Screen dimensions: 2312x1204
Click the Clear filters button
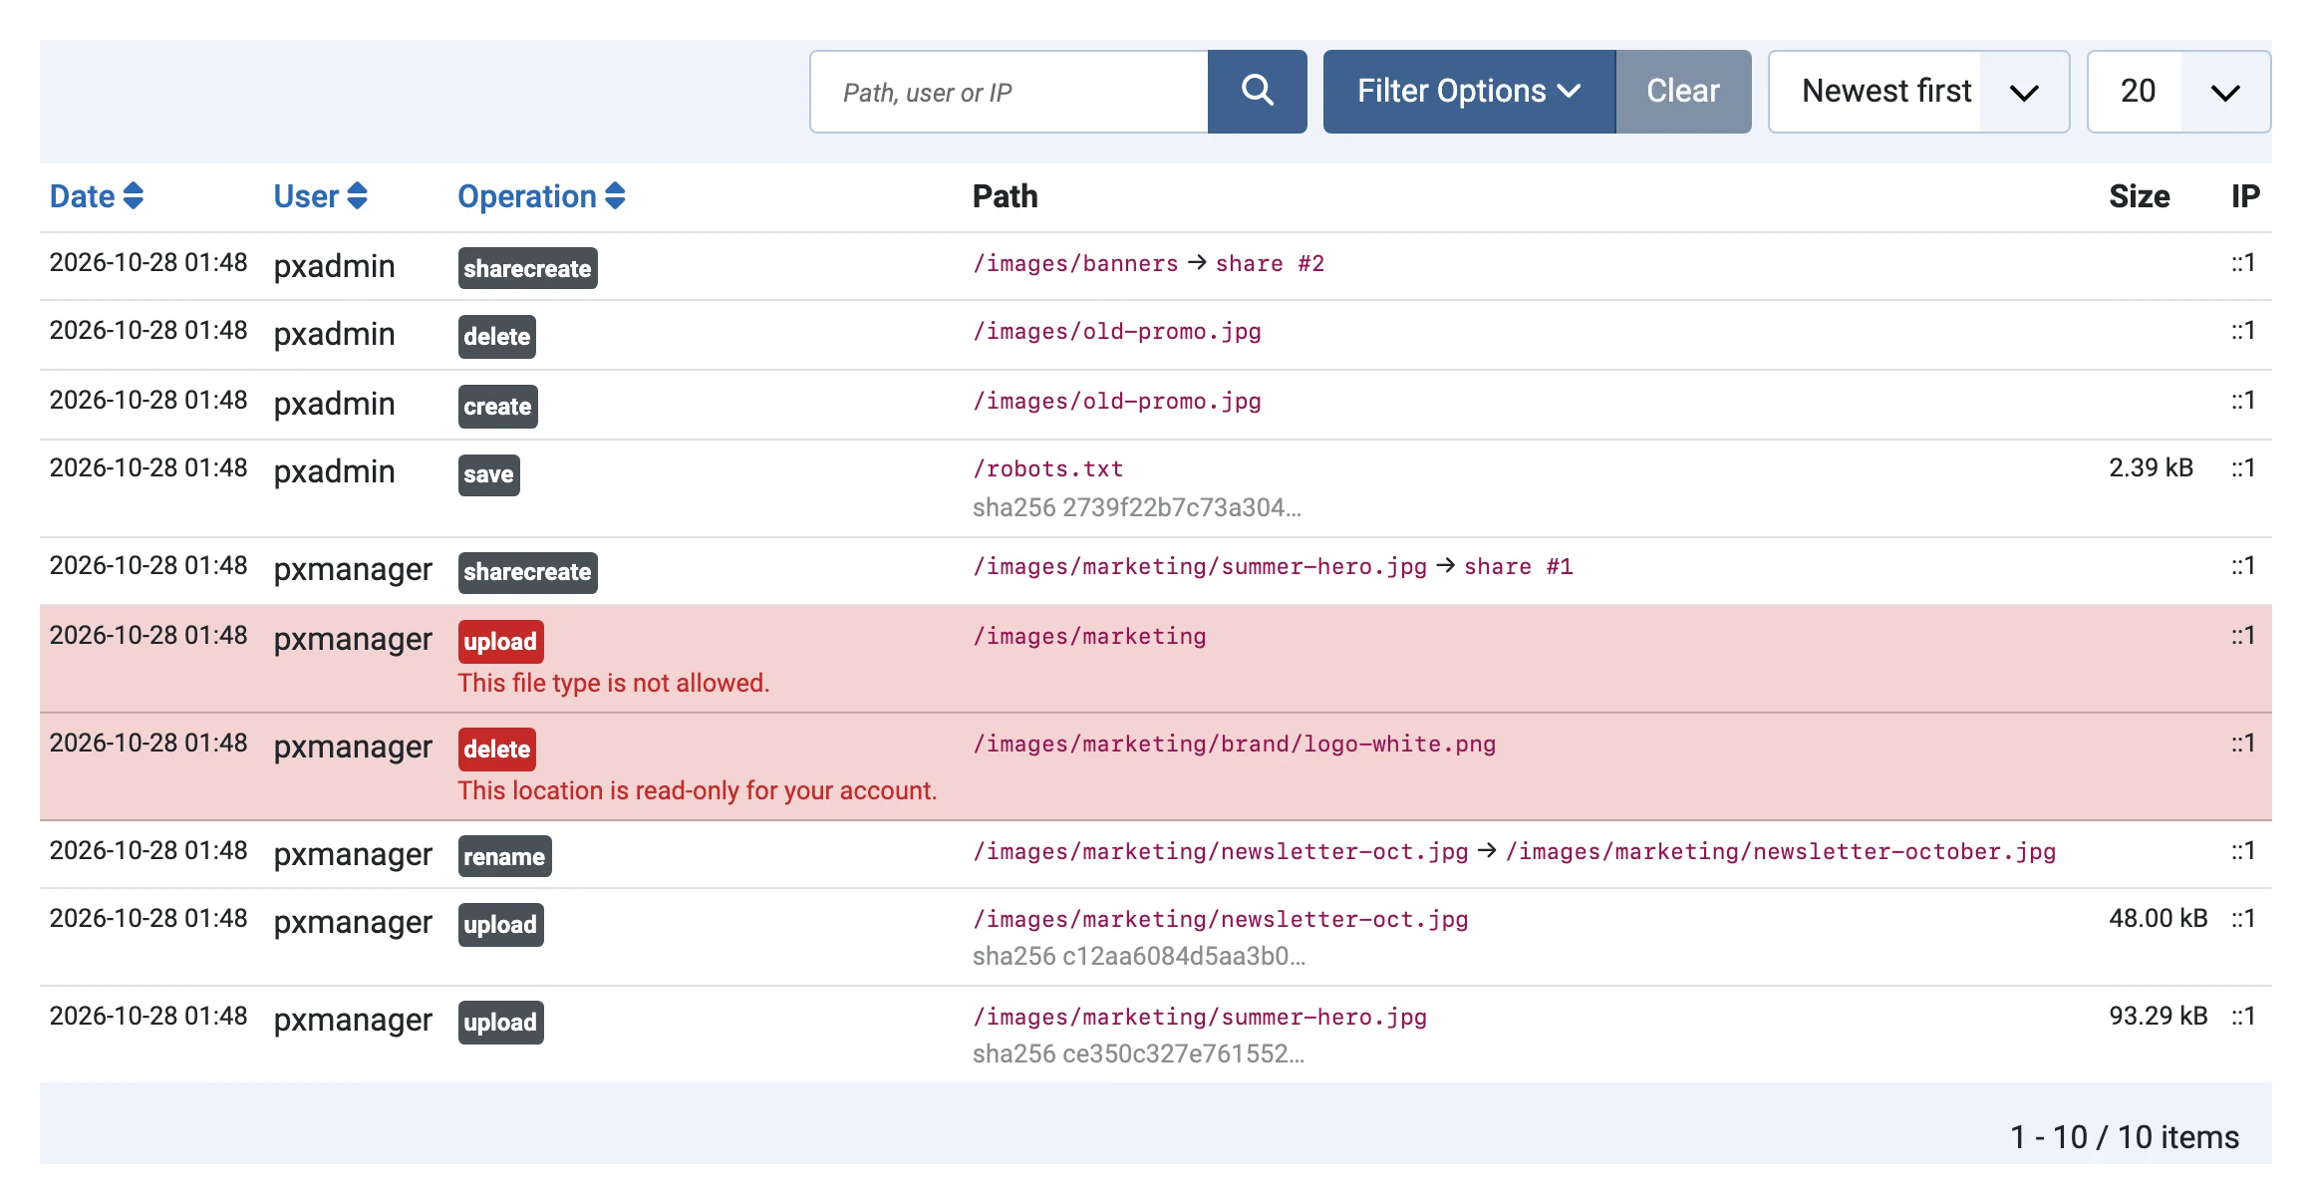pyautogui.click(x=1683, y=92)
